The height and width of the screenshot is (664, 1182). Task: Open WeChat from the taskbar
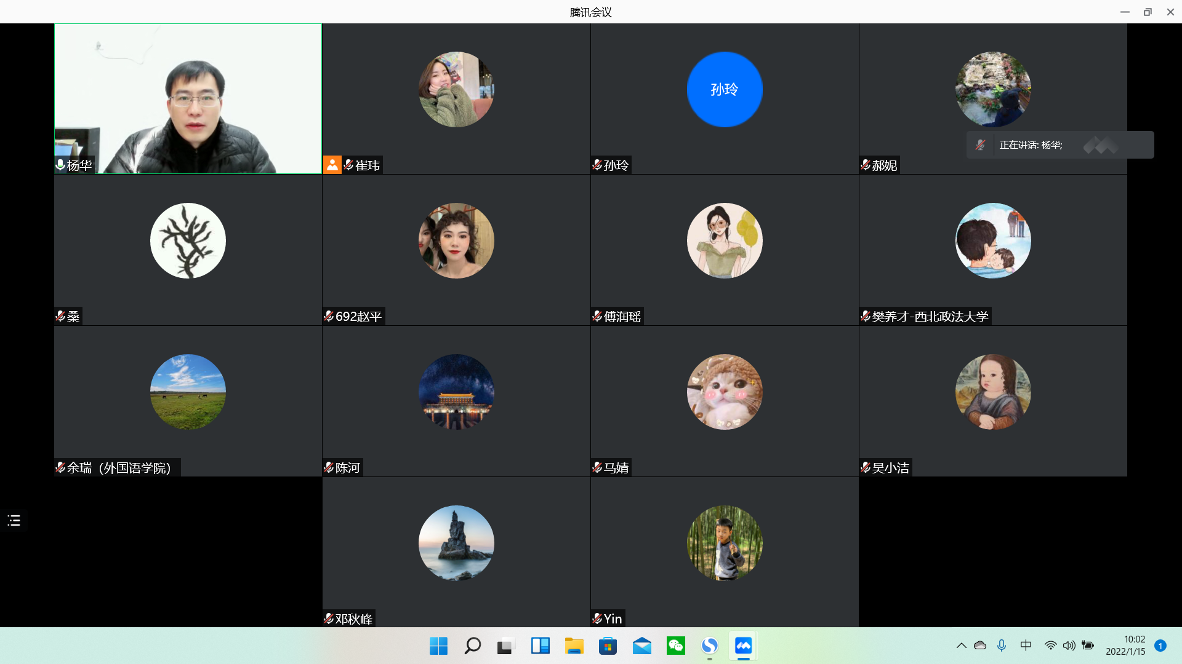pos(676,646)
